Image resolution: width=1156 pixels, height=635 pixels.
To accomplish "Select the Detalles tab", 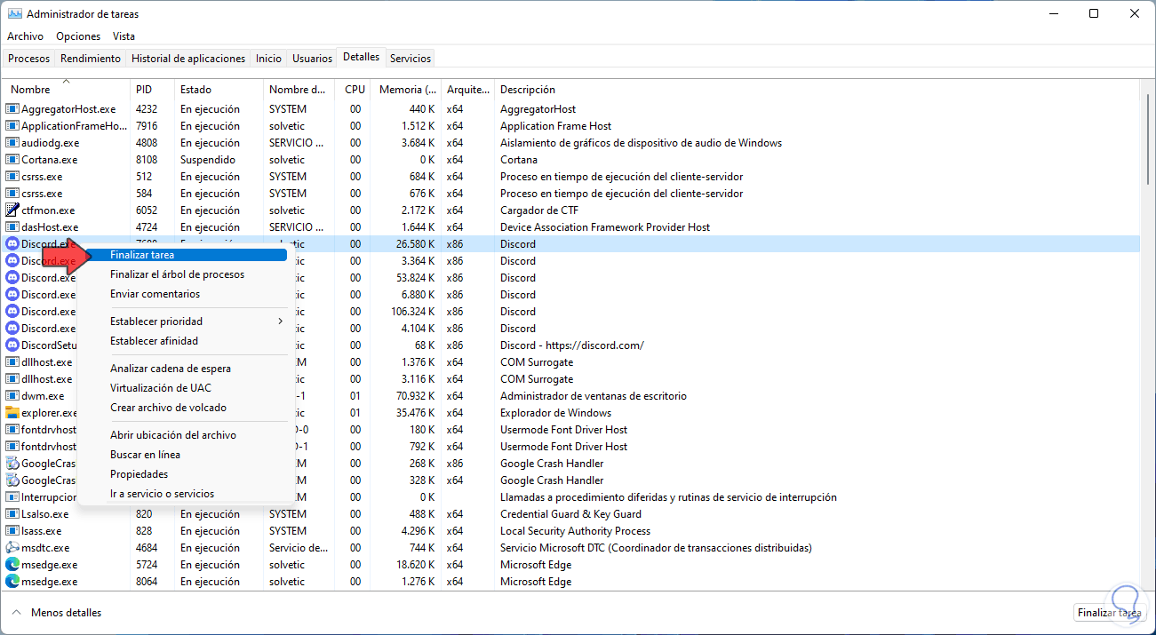I will coord(361,57).
